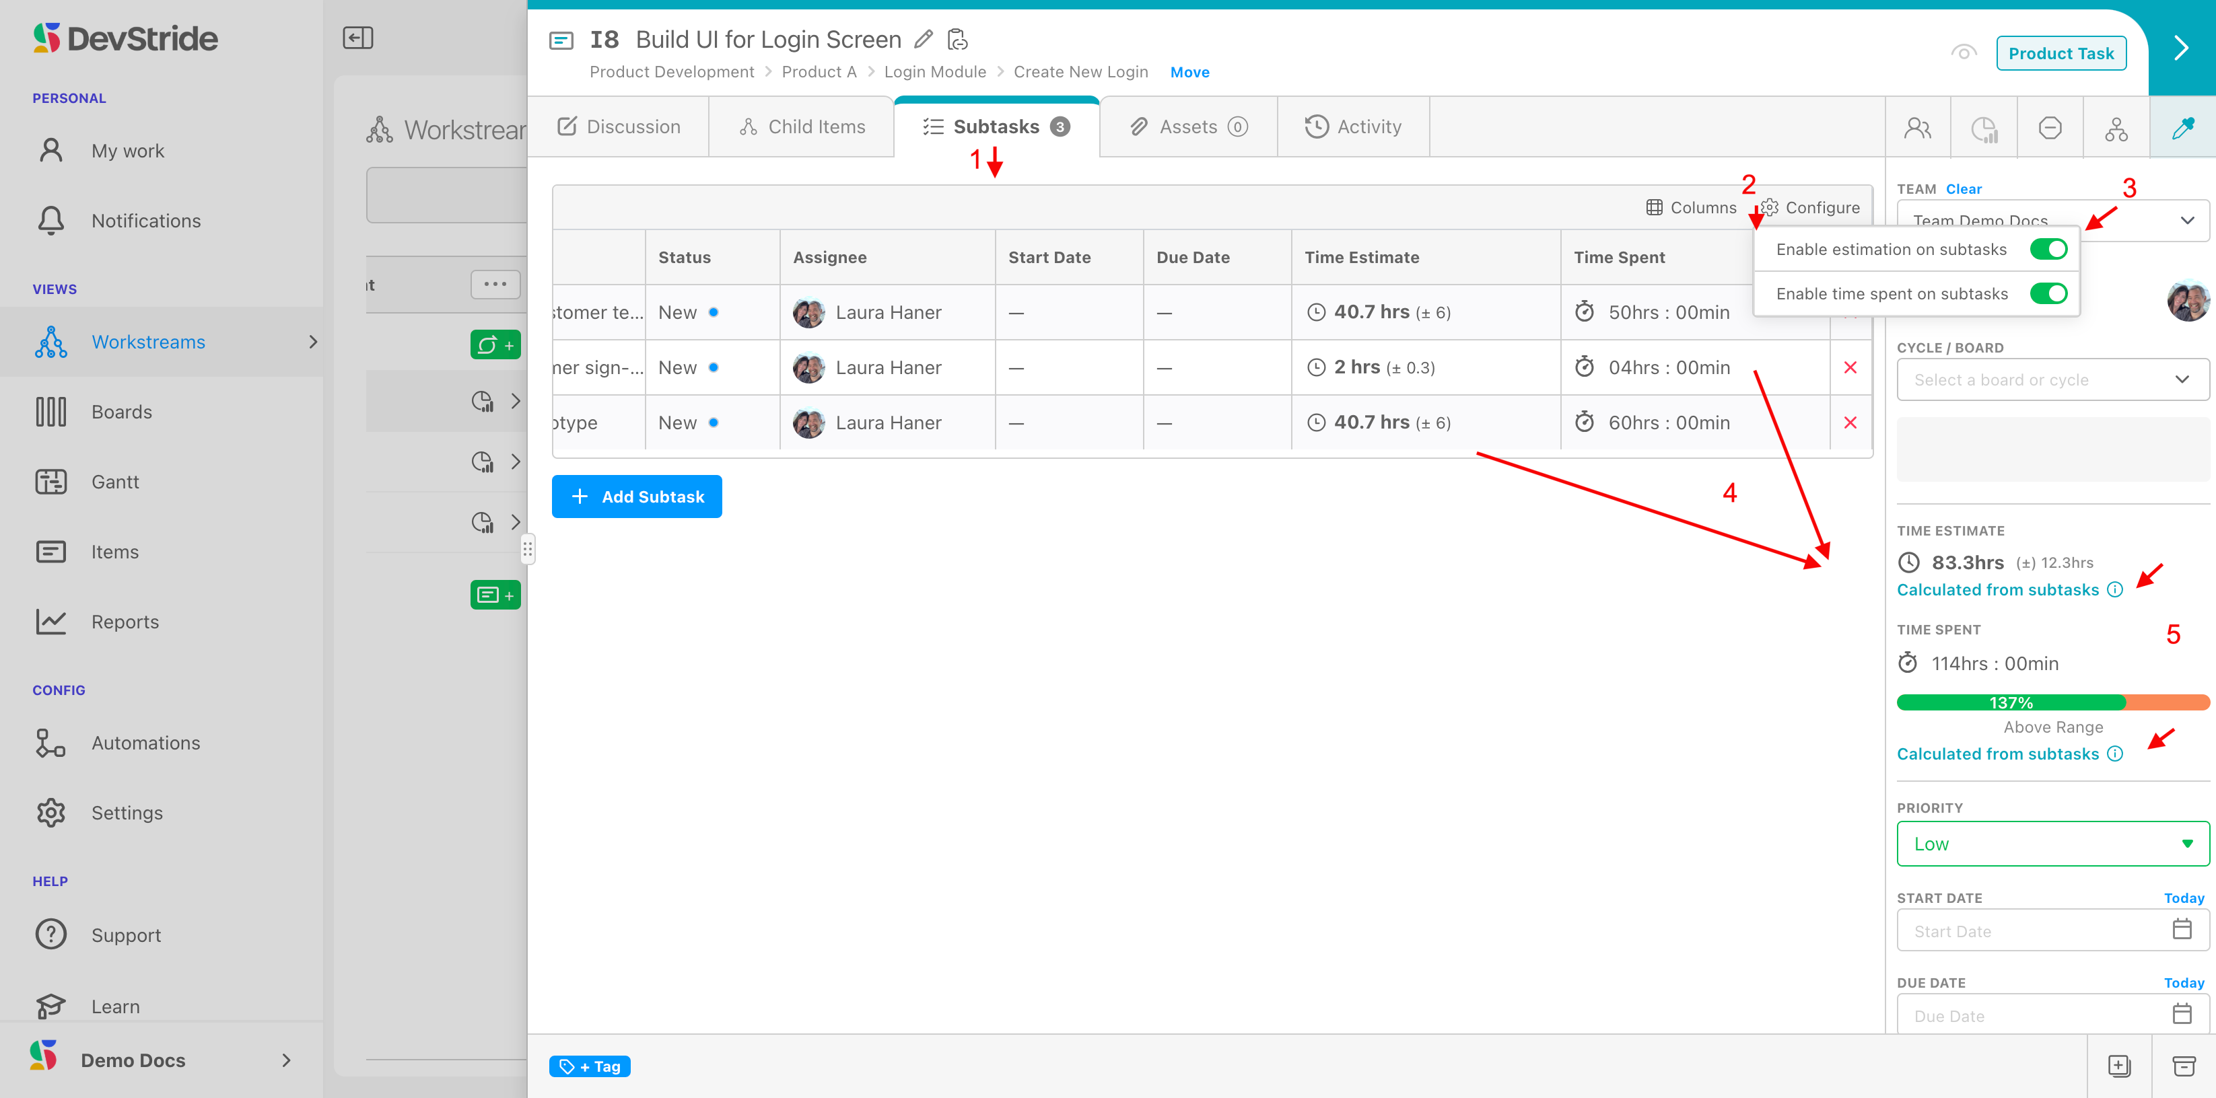
Task: Click the copy item icon beside title
Action: coord(957,40)
